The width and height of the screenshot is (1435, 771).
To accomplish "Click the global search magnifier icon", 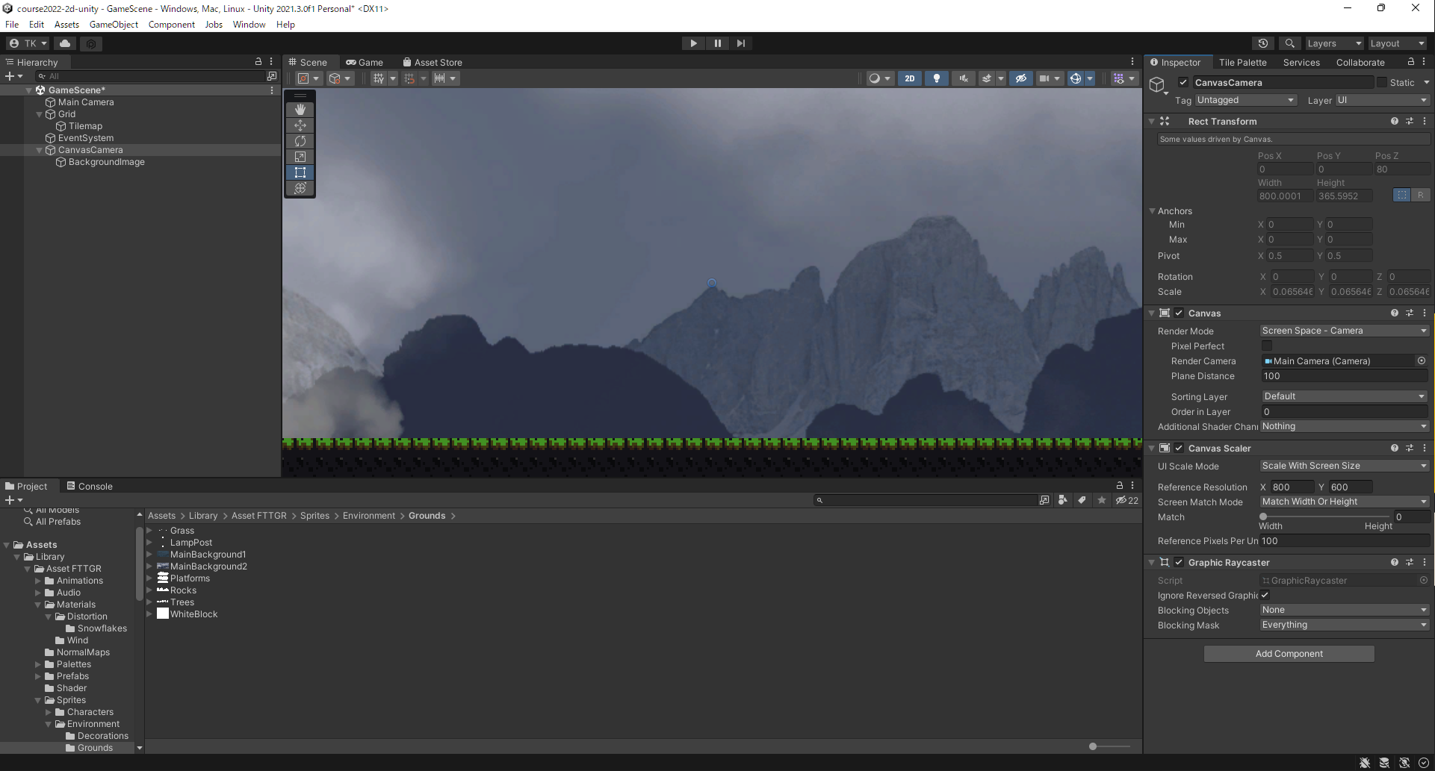I will [x=1289, y=43].
